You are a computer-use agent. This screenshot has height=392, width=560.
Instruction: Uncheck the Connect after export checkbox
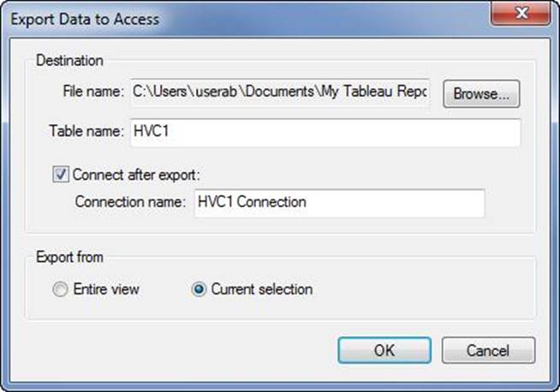61,175
